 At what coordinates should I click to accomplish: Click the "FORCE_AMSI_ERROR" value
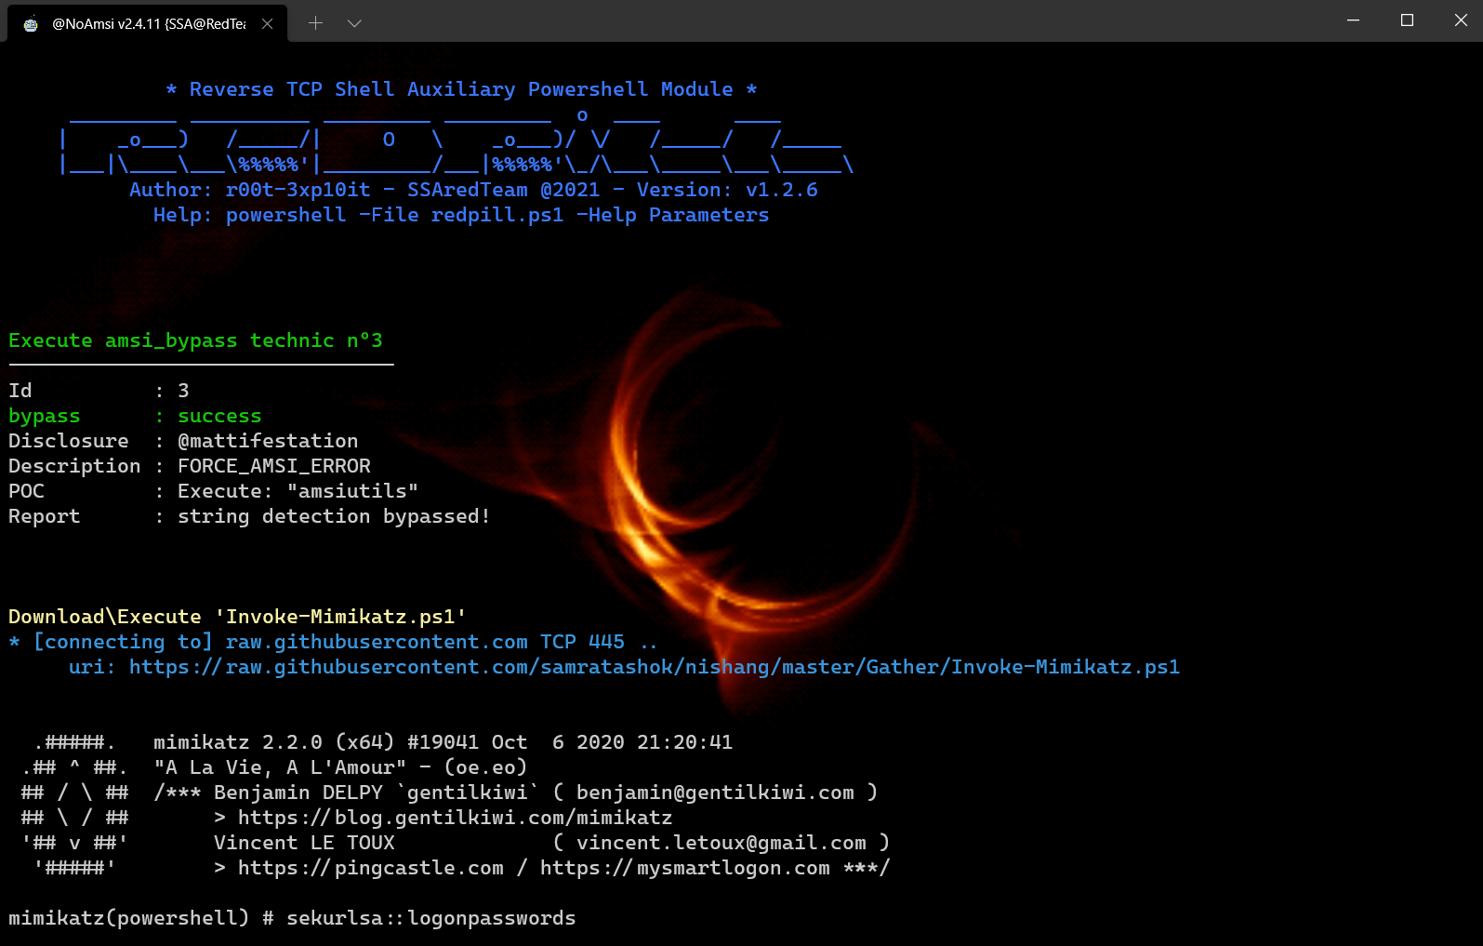(274, 466)
